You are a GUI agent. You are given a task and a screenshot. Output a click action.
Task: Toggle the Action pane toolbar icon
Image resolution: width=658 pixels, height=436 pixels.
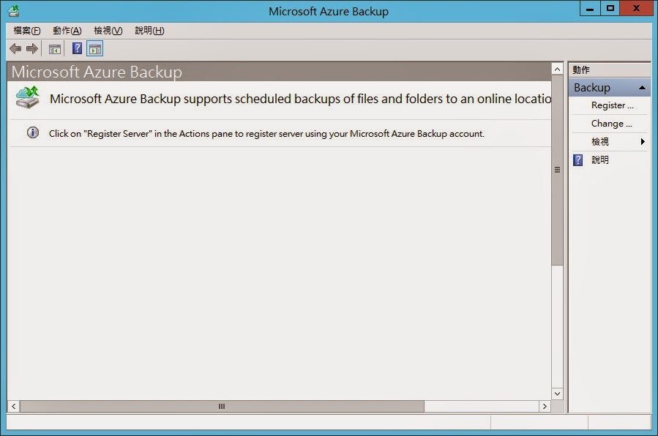coord(95,49)
